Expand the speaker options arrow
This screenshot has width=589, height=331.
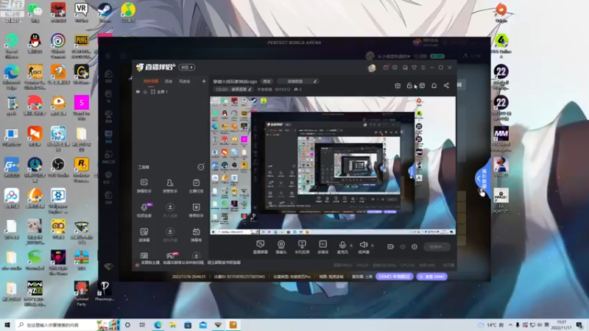click(373, 246)
